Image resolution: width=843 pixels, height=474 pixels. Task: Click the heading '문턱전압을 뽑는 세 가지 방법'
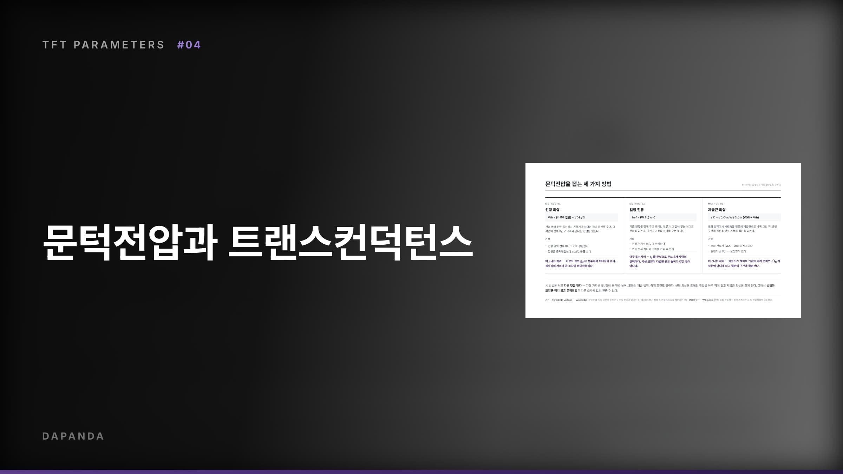pos(578,184)
